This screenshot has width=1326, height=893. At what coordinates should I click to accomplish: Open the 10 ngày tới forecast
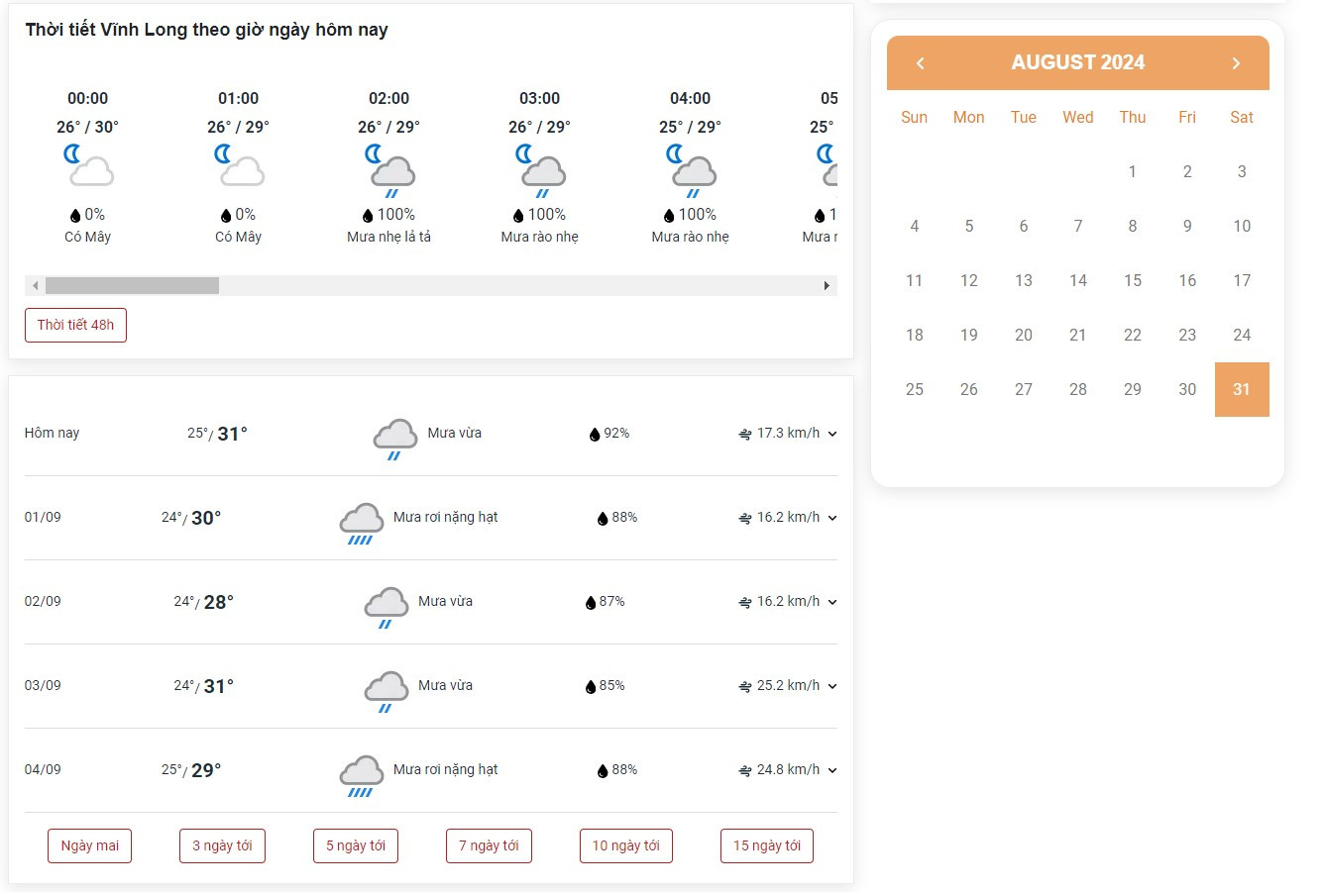coord(626,845)
